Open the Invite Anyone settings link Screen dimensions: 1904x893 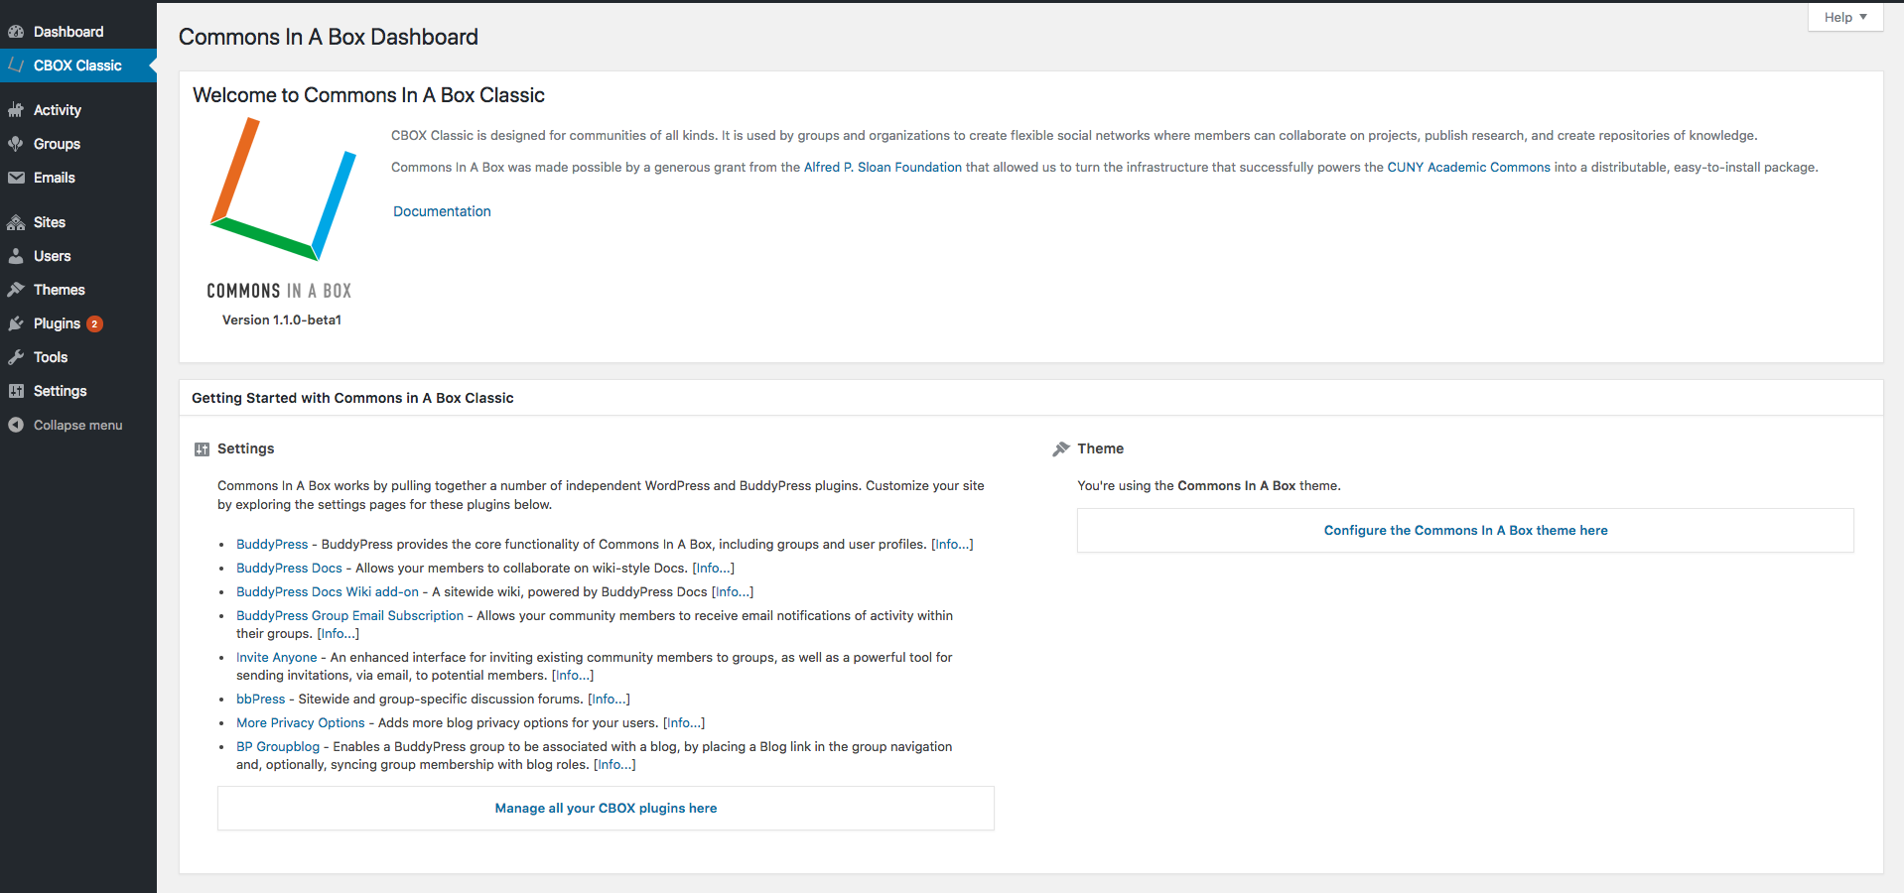[x=277, y=657]
